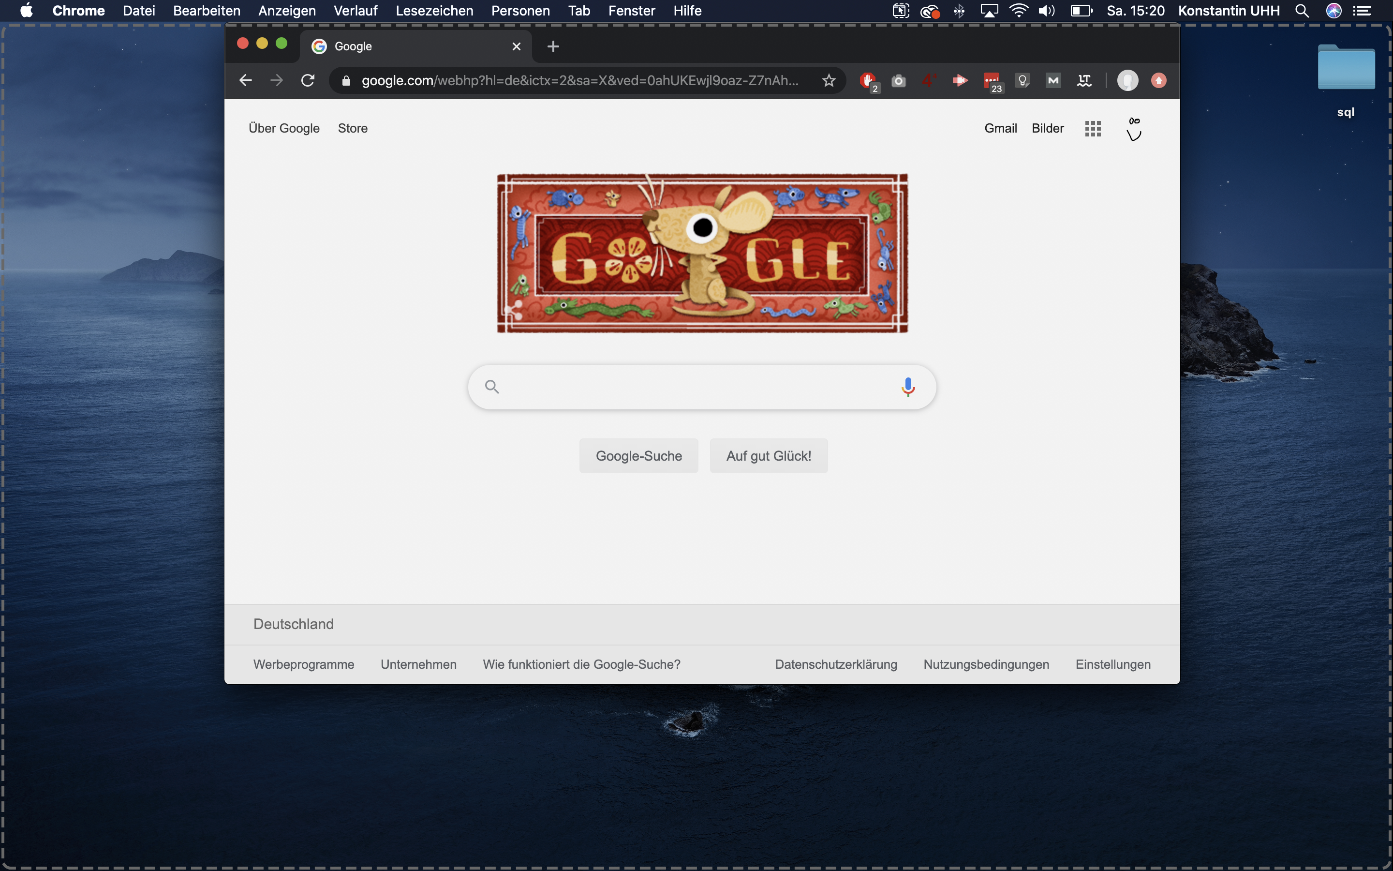This screenshot has width=1393, height=871.
Task: Open the Google apps grid
Action: pos(1093,128)
